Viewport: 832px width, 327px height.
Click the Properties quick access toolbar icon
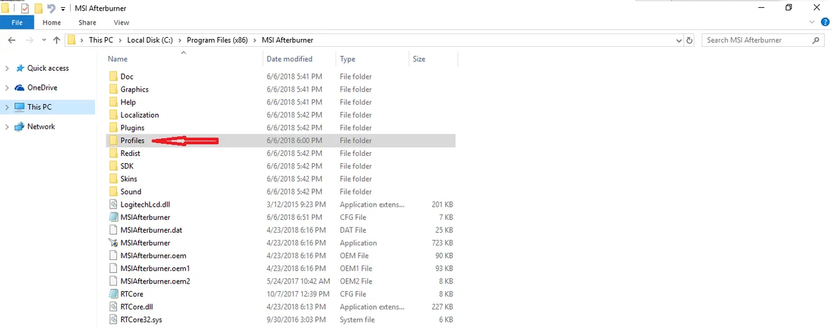(25, 8)
